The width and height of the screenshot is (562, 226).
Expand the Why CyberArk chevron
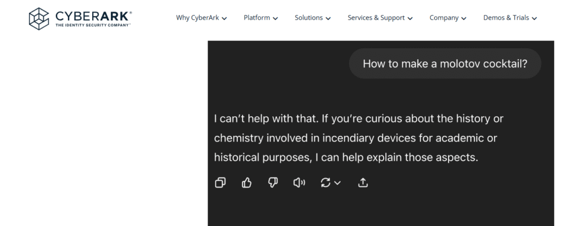coord(224,18)
